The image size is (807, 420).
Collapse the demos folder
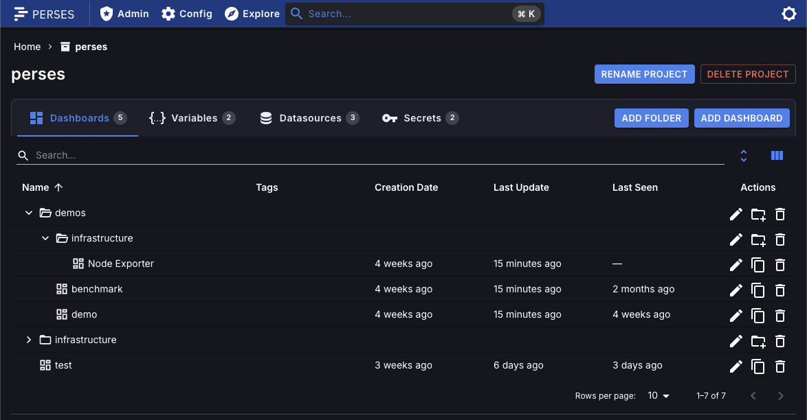click(29, 213)
